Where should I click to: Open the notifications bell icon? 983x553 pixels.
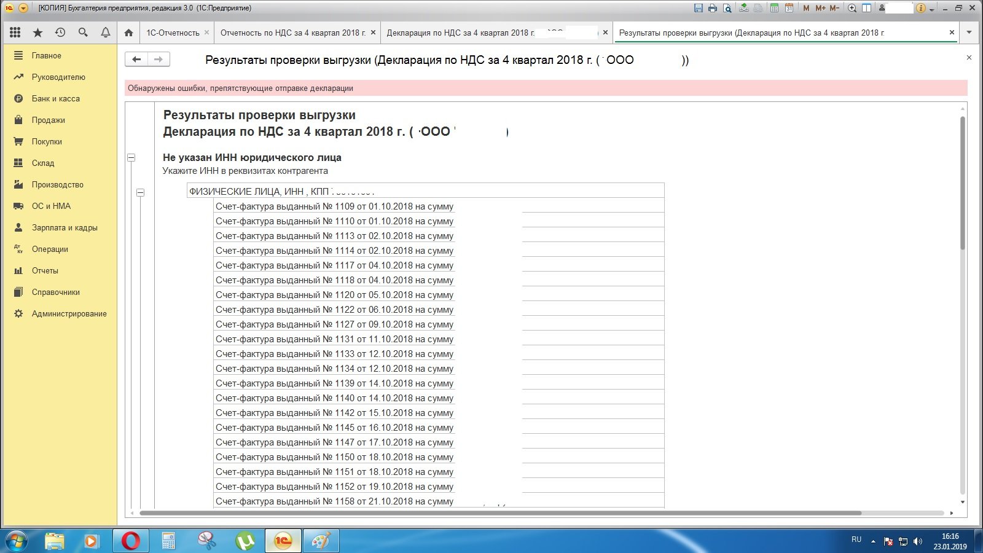[x=106, y=33]
